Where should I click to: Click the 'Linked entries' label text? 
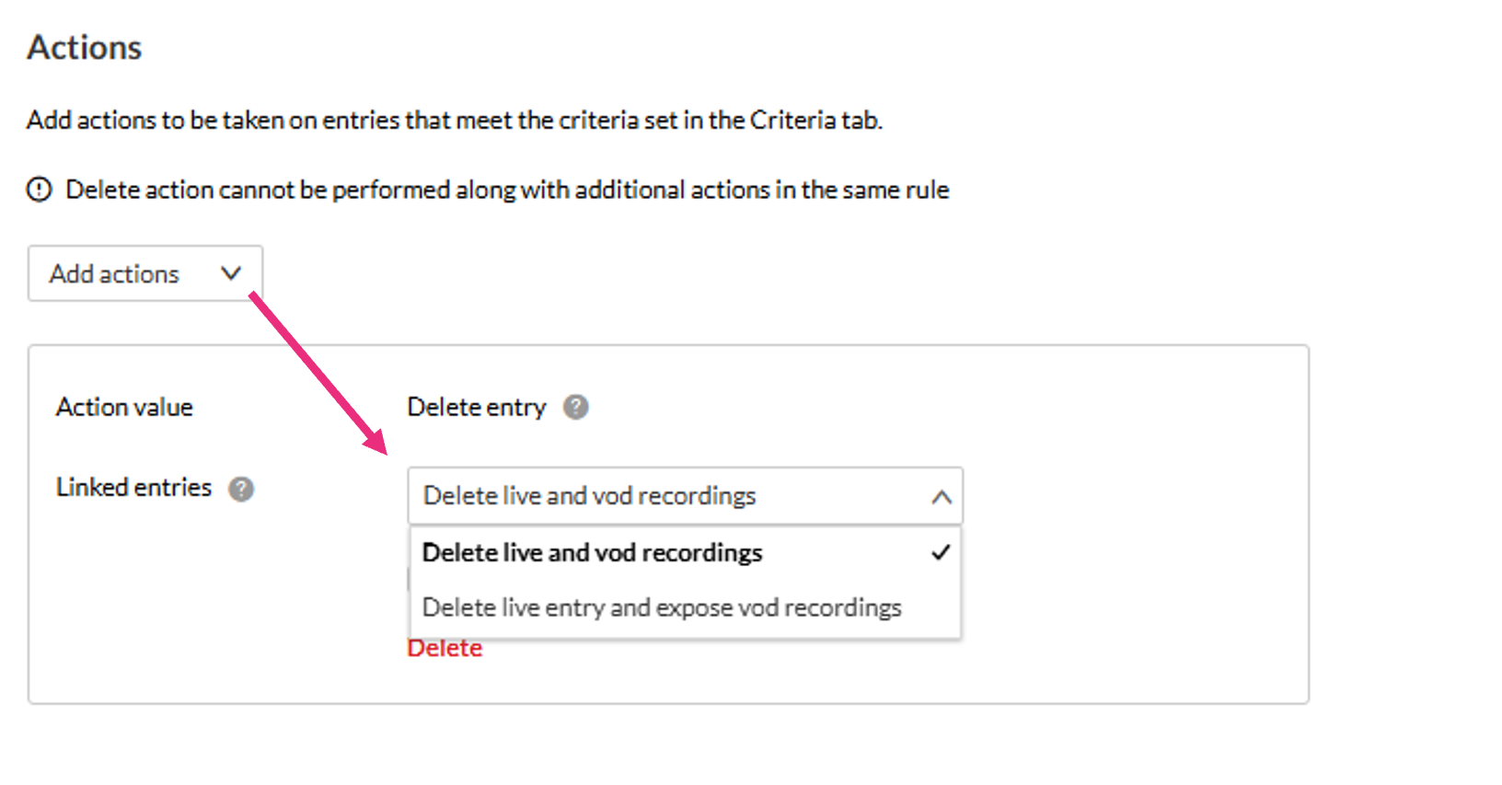[133, 487]
